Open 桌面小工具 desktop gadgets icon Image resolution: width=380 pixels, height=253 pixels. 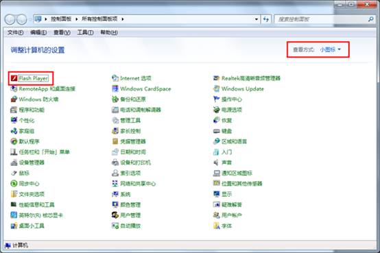14,226
